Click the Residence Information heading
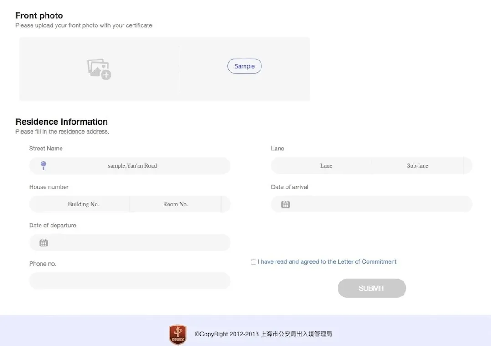Image resolution: width=491 pixels, height=346 pixels. (x=61, y=122)
